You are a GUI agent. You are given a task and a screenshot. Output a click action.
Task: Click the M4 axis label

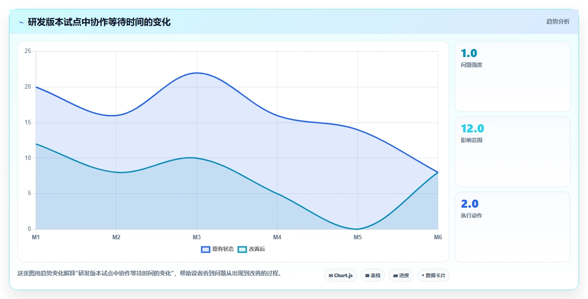pos(277,237)
